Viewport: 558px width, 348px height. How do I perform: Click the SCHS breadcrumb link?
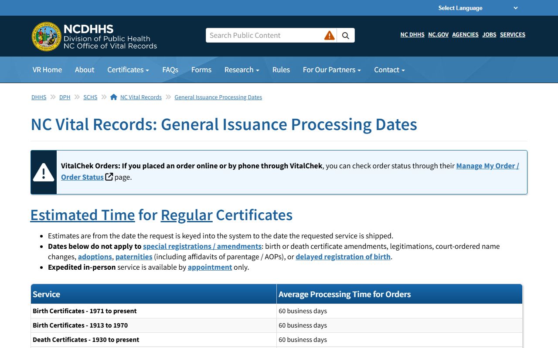(90, 97)
